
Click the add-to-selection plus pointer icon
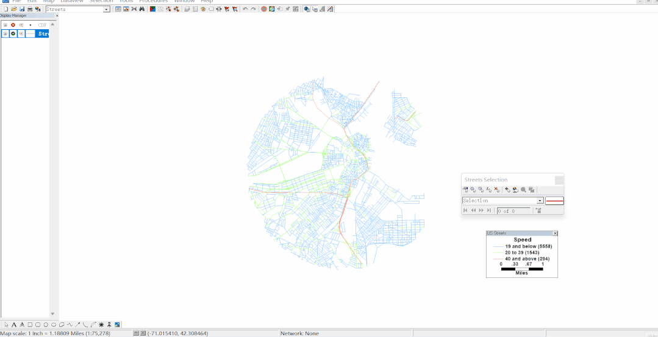[508, 190]
